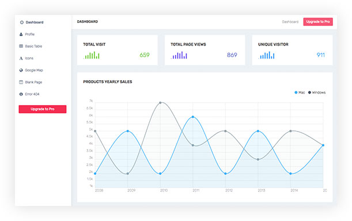Click the Basic Table grid icon

pyautogui.click(x=21, y=46)
